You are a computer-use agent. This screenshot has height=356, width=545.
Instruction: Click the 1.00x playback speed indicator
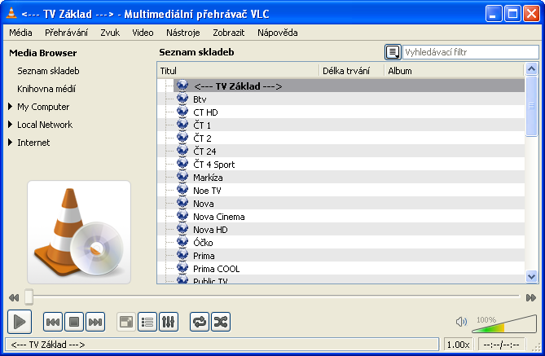(x=458, y=345)
